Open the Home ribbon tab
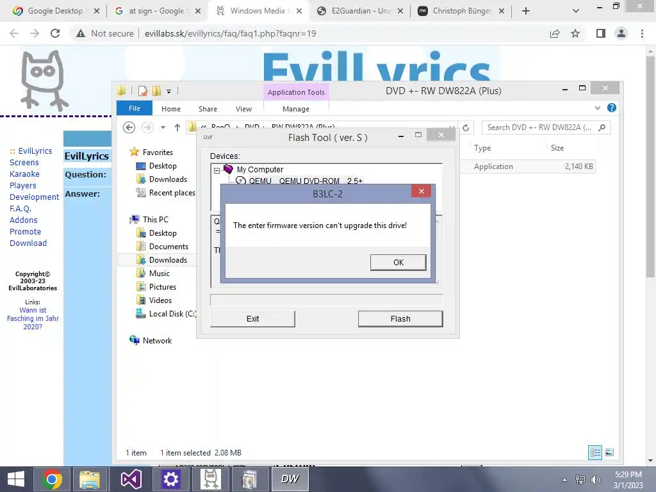The image size is (656, 492). [x=170, y=109]
